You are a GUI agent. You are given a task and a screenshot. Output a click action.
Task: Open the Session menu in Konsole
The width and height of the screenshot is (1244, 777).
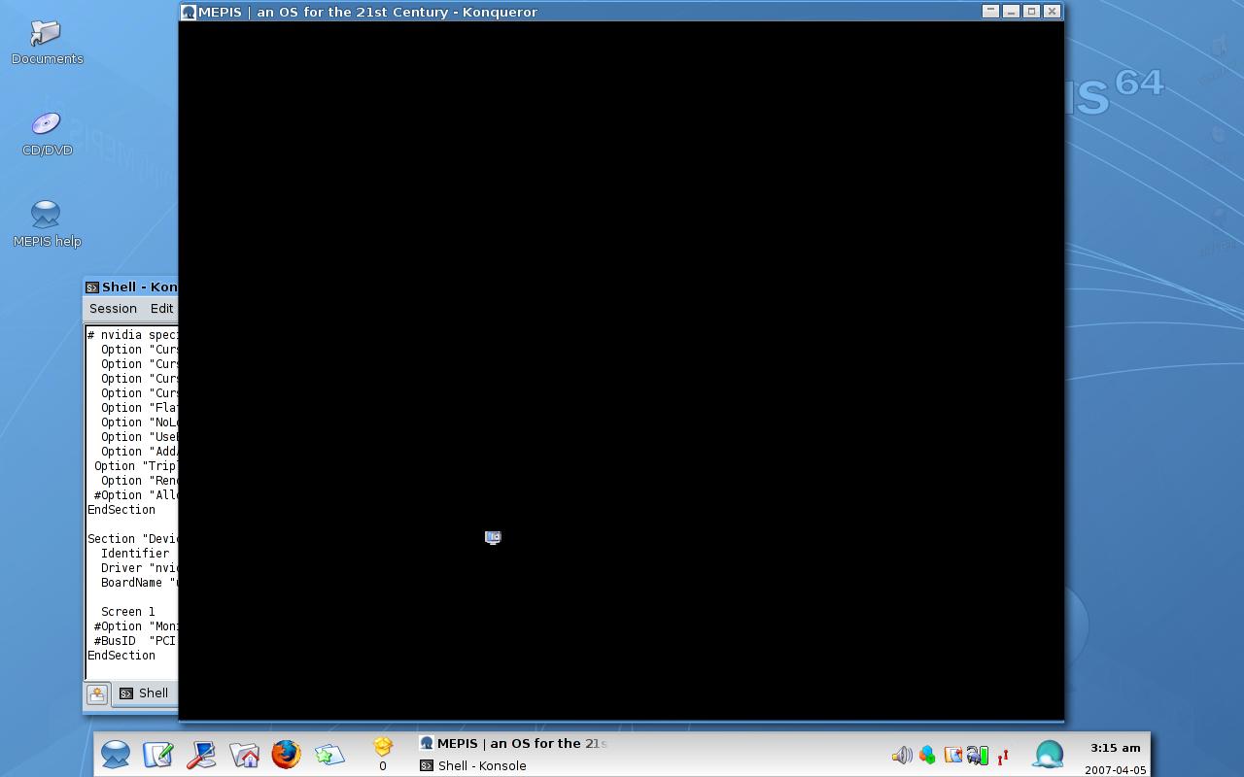(x=113, y=309)
